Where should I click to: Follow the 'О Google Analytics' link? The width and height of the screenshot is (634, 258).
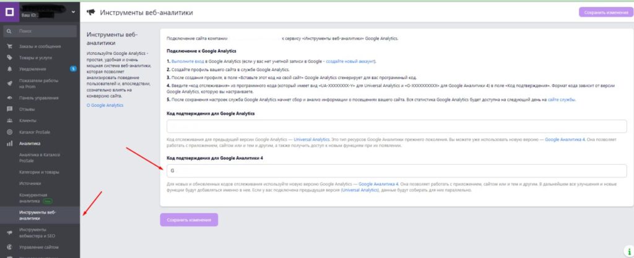[x=105, y=106]
